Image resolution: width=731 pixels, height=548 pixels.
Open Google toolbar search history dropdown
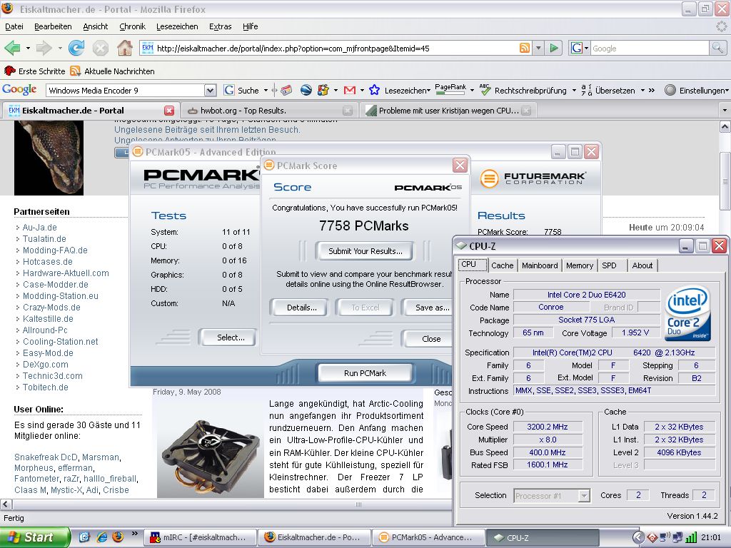coord(211,90)
